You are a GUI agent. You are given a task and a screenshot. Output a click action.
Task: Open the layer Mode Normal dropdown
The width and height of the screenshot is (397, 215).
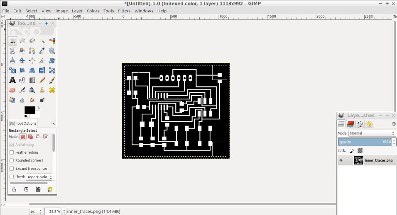(372, 133)
